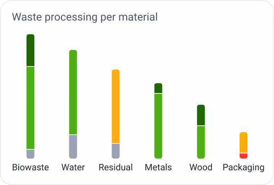
Task: Click the Packaging axis label
Action: click(x=244, y=168)
